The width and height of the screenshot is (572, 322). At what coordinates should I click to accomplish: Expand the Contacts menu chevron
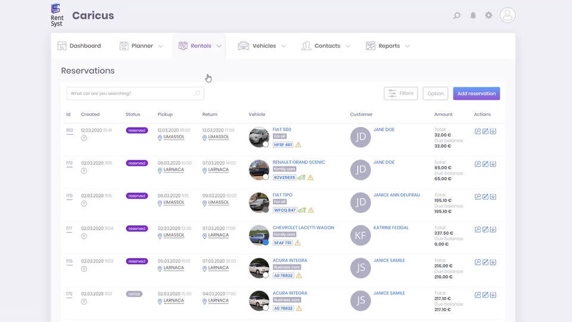point(348,46)
